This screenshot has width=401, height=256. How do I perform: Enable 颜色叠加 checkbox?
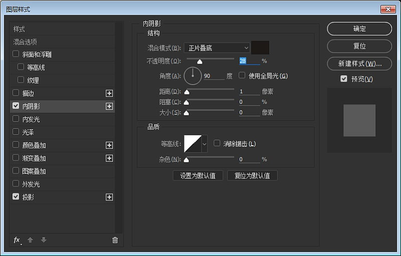(x=16, y=145)
